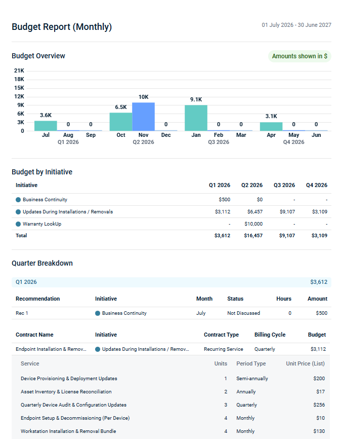Click the Q2 2026 column header in initiative table

(x=251, y=186)
